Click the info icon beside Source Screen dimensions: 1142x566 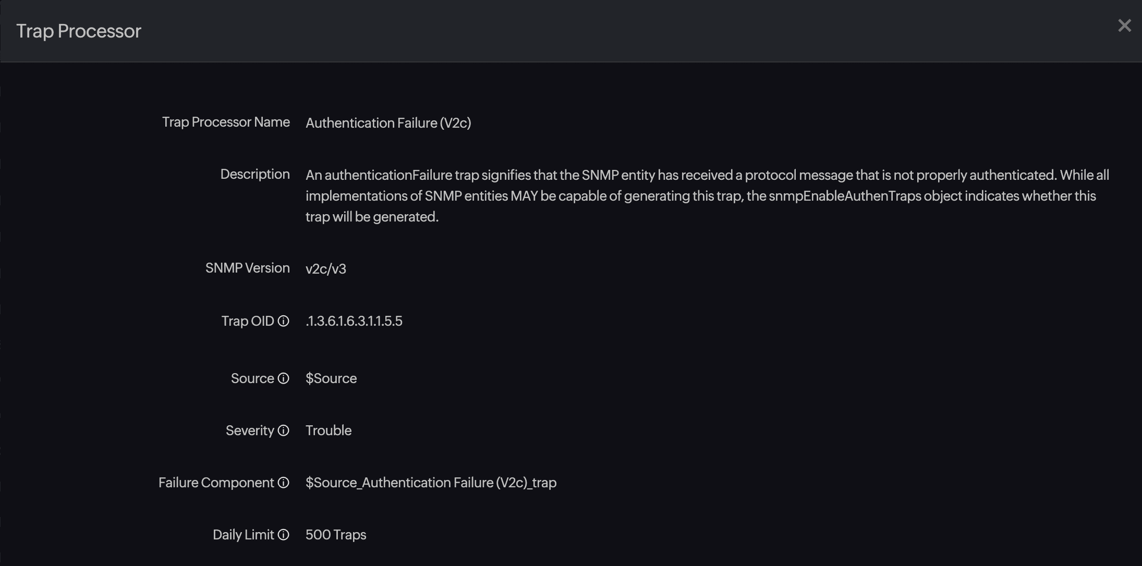[x=283, y=378]
